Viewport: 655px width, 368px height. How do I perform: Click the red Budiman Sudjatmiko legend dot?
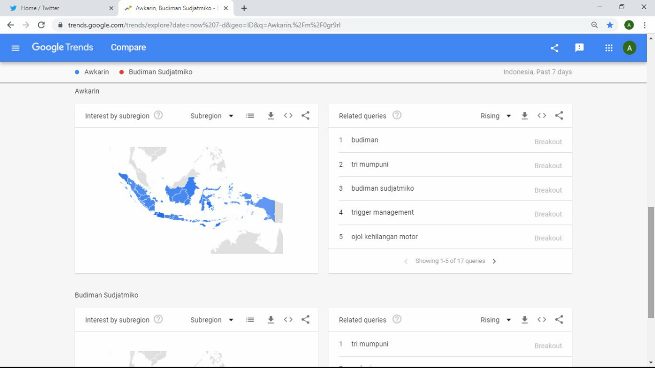121,72
